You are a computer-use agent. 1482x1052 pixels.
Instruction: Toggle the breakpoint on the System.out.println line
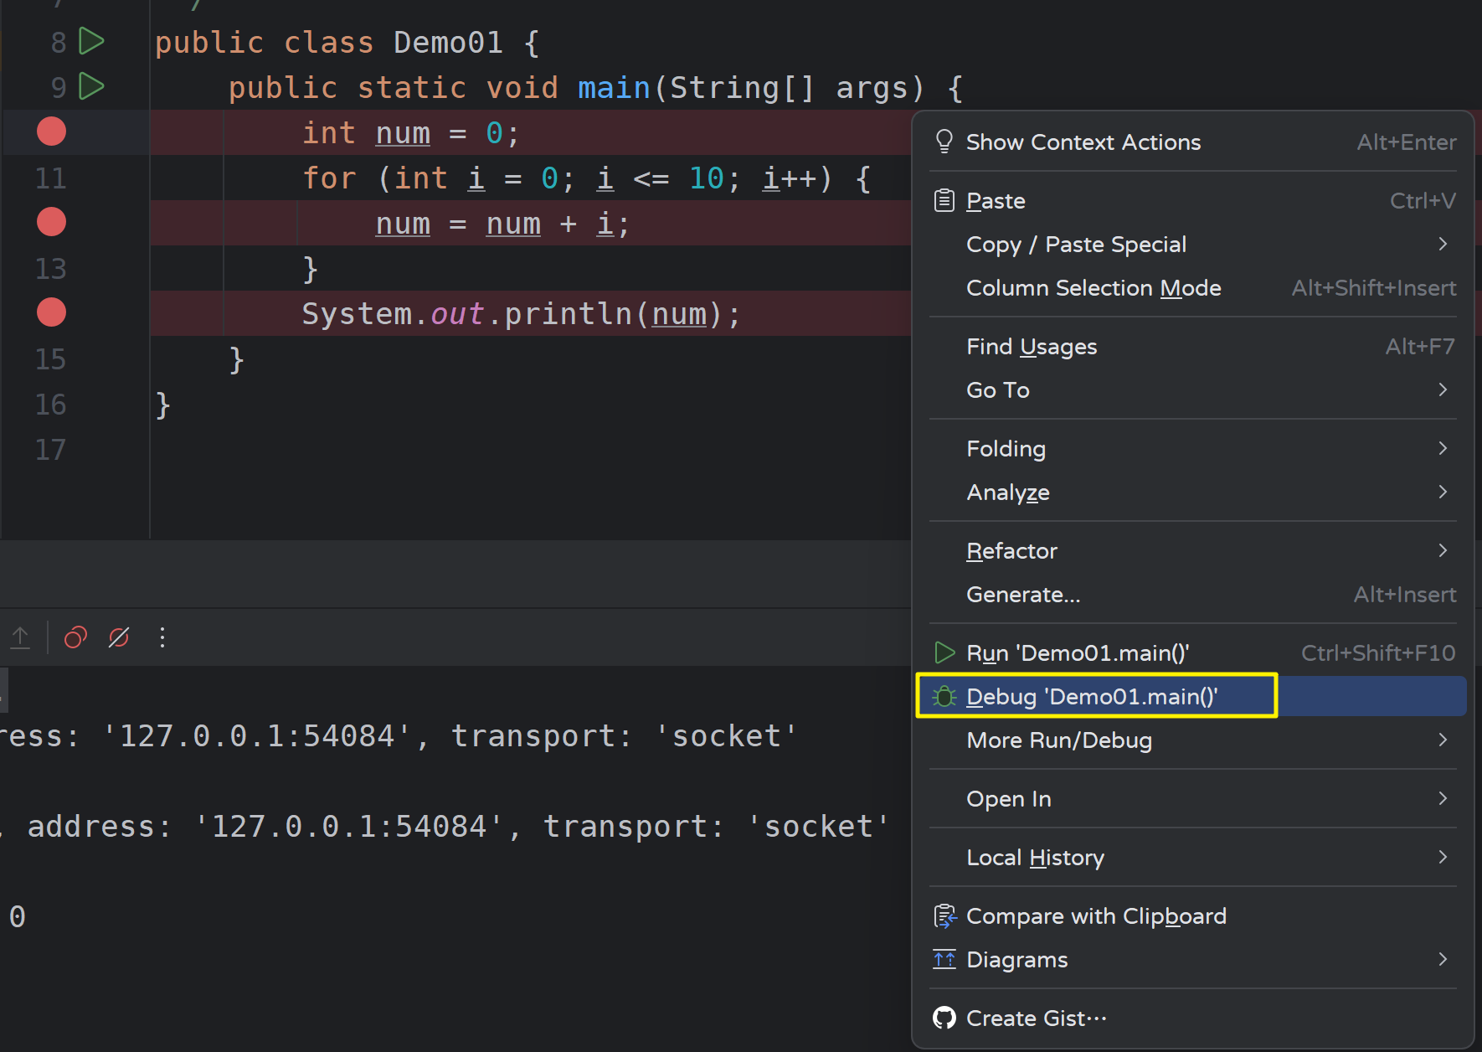(51, 312)
